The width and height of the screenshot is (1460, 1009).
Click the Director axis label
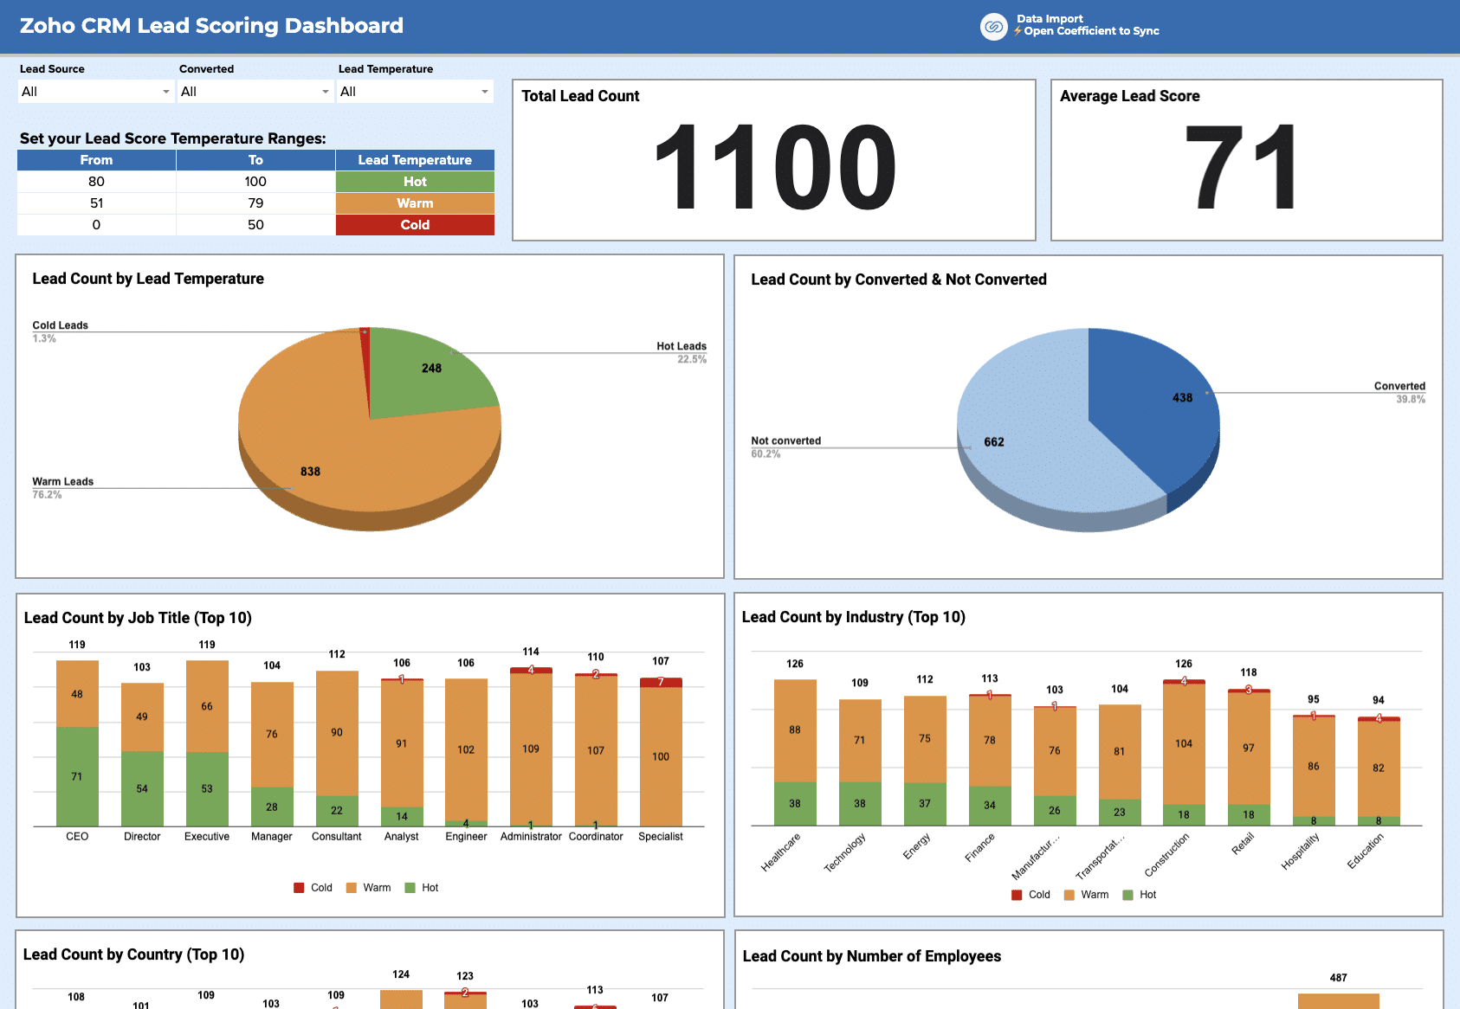pyautogui.click(x=142, y=837)
